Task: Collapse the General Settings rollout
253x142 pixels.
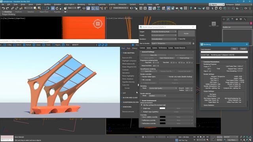Action: click(x=148, y=52)
